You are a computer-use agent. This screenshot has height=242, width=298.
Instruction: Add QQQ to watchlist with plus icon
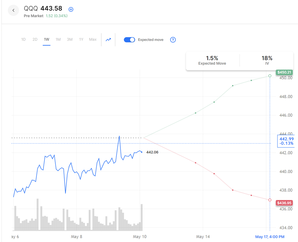click(71, 9)
